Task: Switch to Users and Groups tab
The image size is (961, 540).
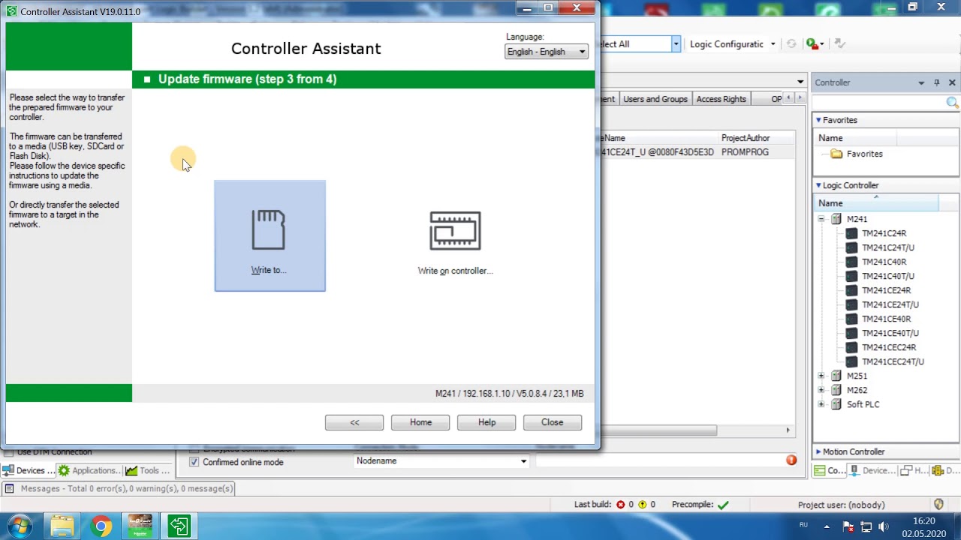Action: (655, 99)
